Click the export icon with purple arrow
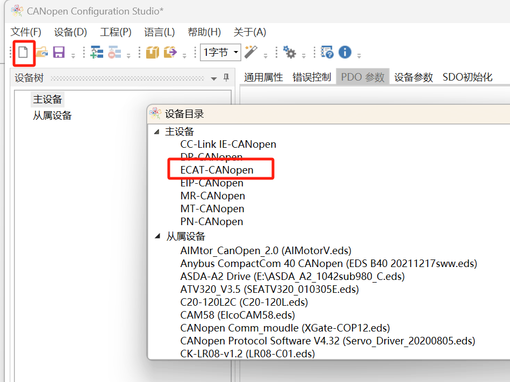This screenshot has width=510, height=382. click(170, 52)
